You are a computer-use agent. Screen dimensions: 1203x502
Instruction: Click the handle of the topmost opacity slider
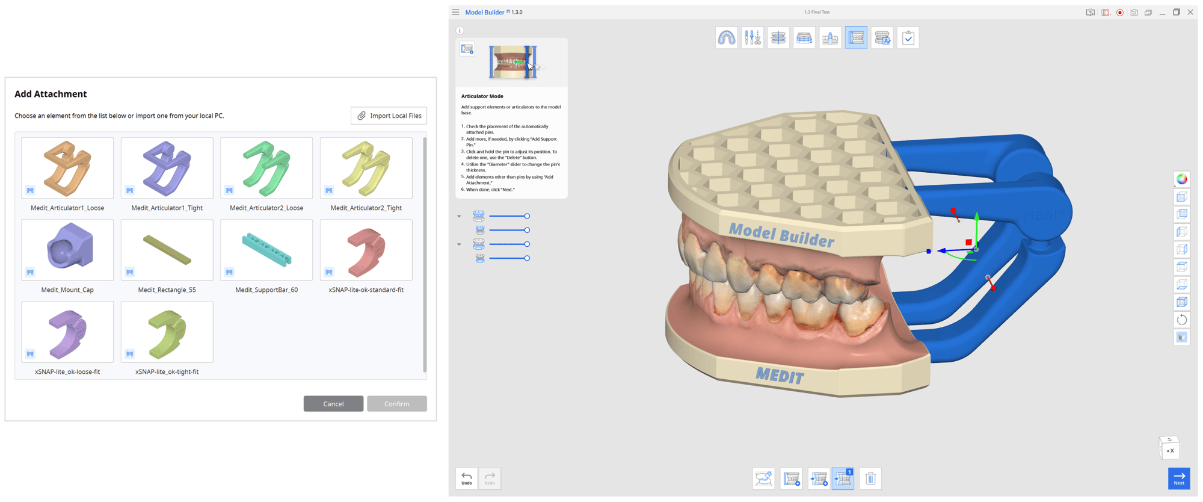tap(527, 216)
